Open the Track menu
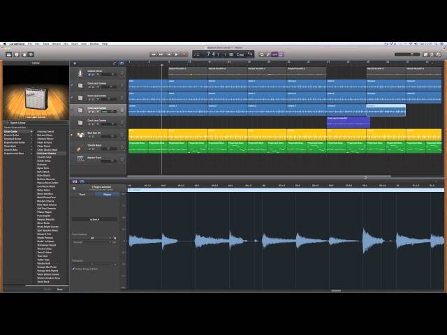The height and width of the screenshot is (335, 447). pyautogui.click(x=46, y=44)
